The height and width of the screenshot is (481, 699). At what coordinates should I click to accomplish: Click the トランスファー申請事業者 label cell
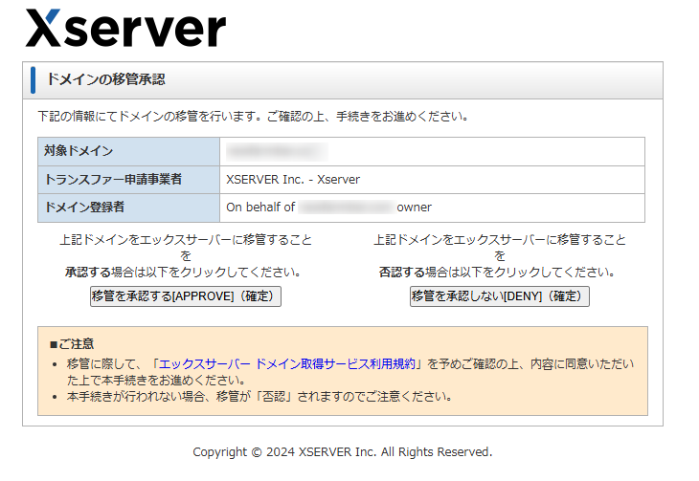129,180
